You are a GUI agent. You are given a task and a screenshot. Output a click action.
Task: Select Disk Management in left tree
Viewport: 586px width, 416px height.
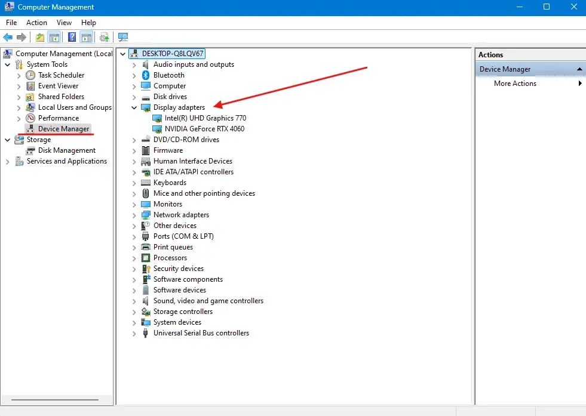click(66, 150)
